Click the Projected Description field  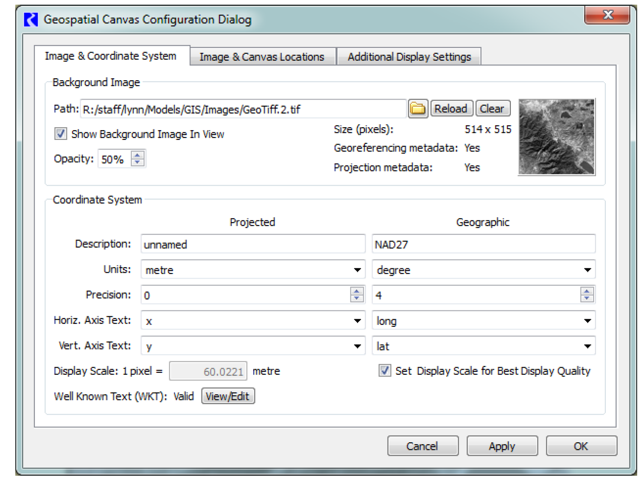click(x=253, y=245)
